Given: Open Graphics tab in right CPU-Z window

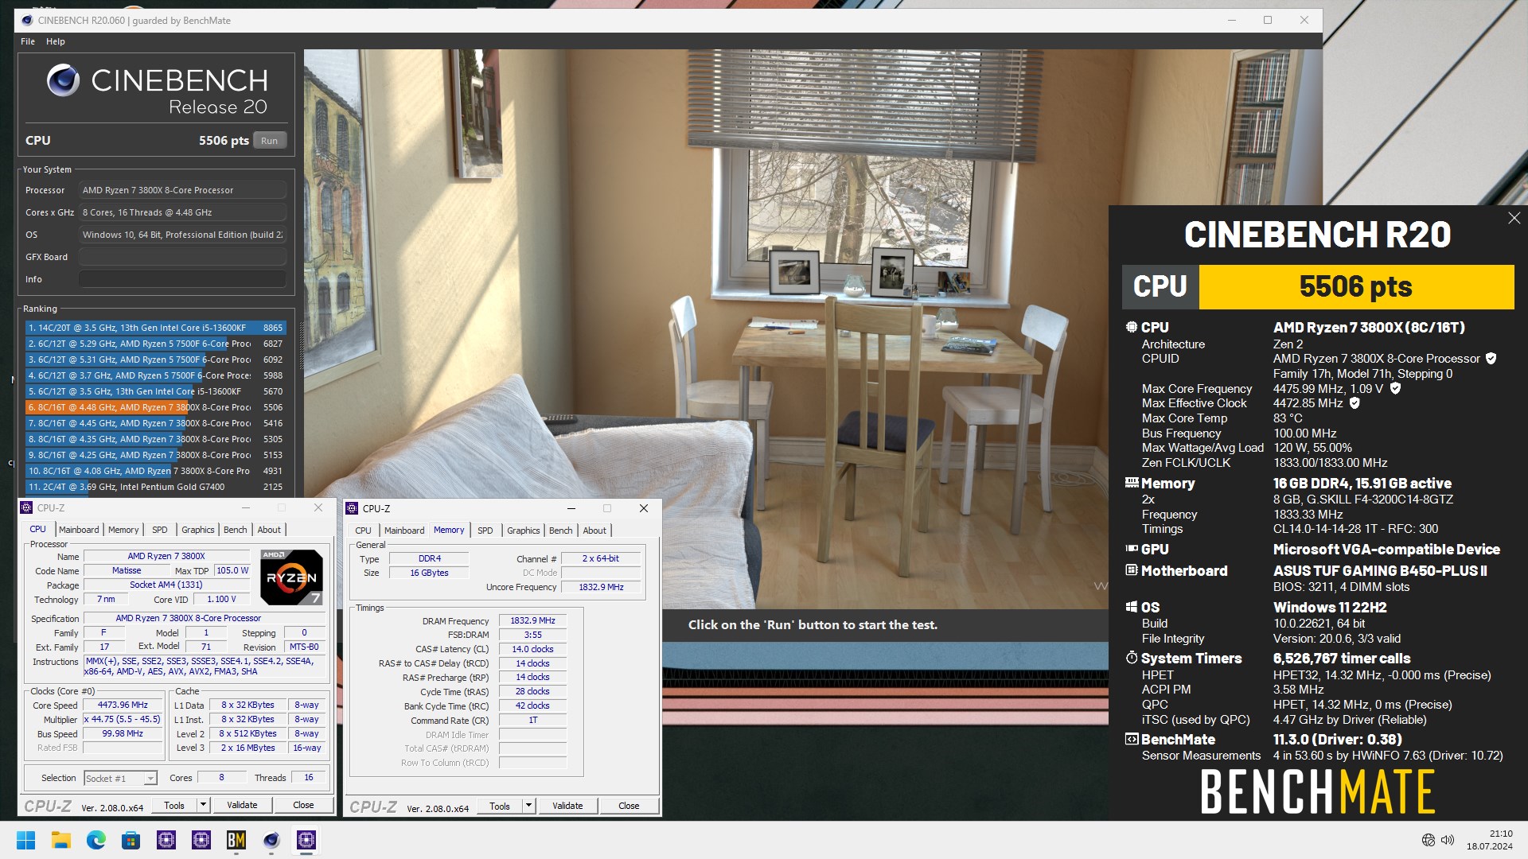Looking at the screenshot, I should (524, 531).
